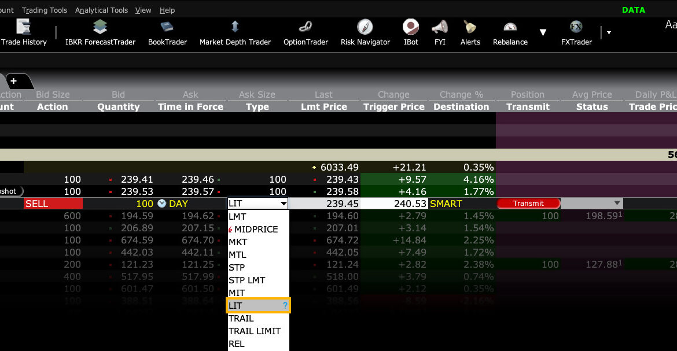Screen dimensions: 677x351
Task: Click the red Transmit button
Action: click(528, 204)
